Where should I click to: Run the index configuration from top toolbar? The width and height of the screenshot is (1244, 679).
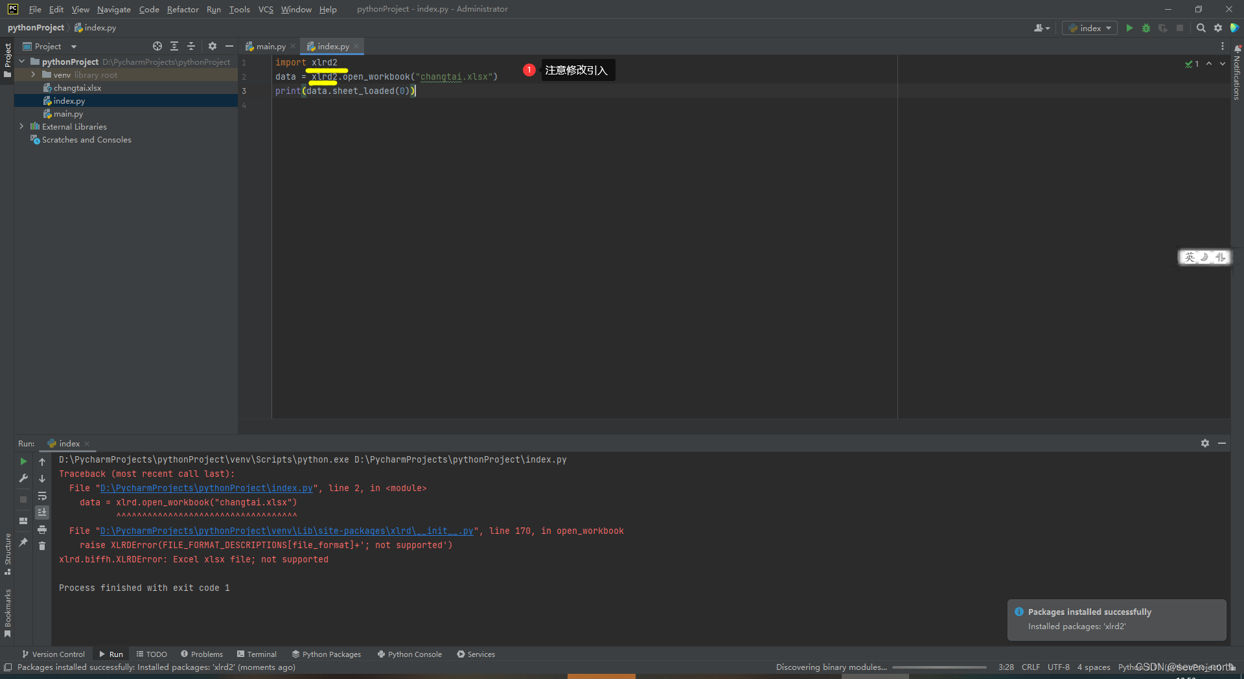(x=1129, y=28)
